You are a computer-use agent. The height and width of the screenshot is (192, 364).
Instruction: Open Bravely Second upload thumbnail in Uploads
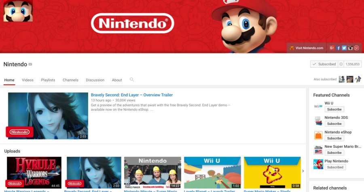(94, 173)
